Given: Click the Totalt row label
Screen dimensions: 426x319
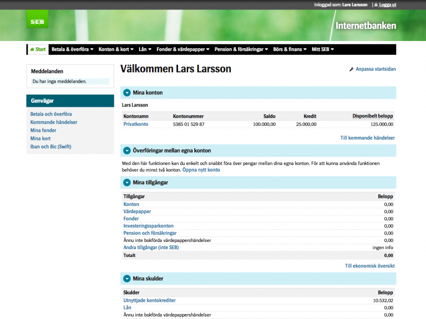Looking at the screenshot, I should 129,255.
